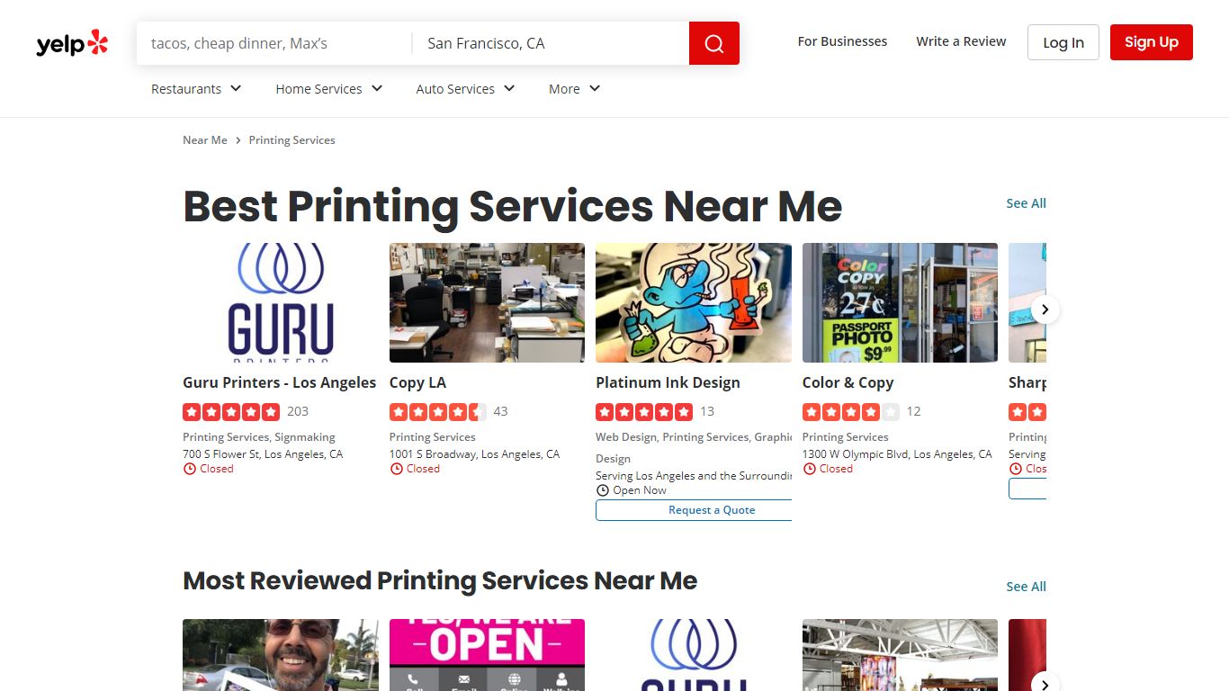Open the Auto Services dropdown

point(465,88)
